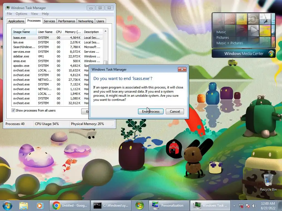Select svchost.exe row using 27,736 K
Image resolution: width=282 pixels, height=211 pixels.
pos(50,80)
